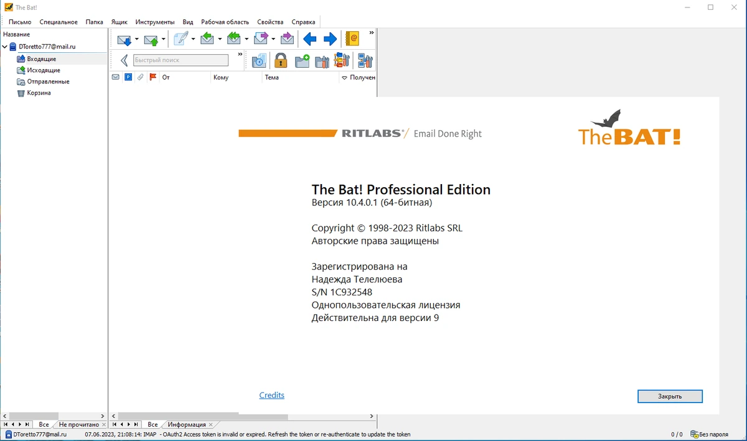The image size is (747, 441).
Task: Click the red flag column header
Action: 153,78
